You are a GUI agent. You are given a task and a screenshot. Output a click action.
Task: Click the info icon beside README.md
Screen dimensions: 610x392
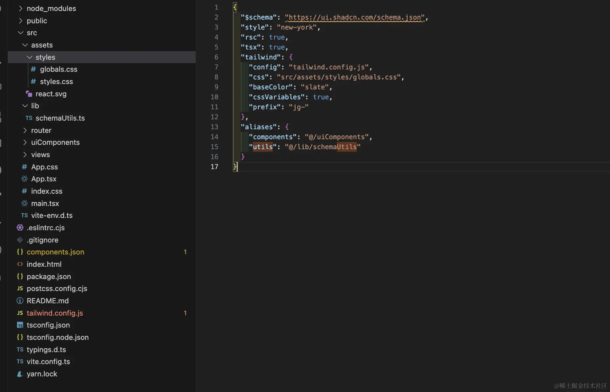click(x=20, y=301)
